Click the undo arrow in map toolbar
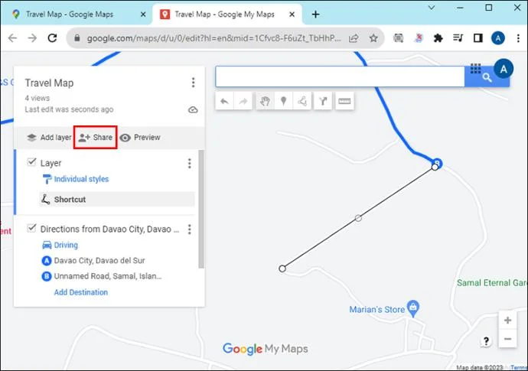This screenshot has height=371, width=528. [225, 101]
